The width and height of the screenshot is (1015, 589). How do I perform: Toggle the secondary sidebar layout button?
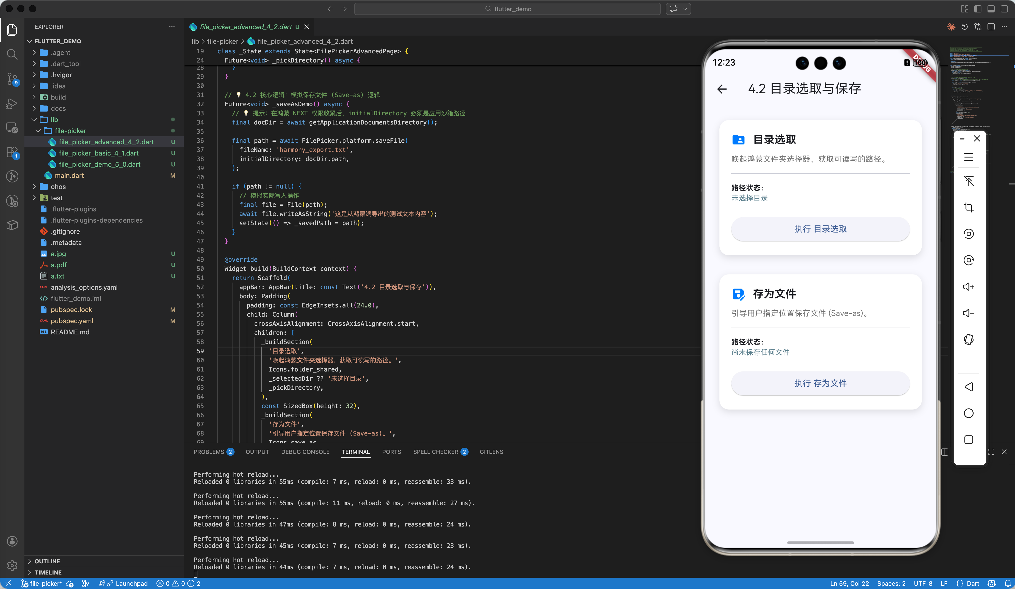click(x=1004, y=9)
